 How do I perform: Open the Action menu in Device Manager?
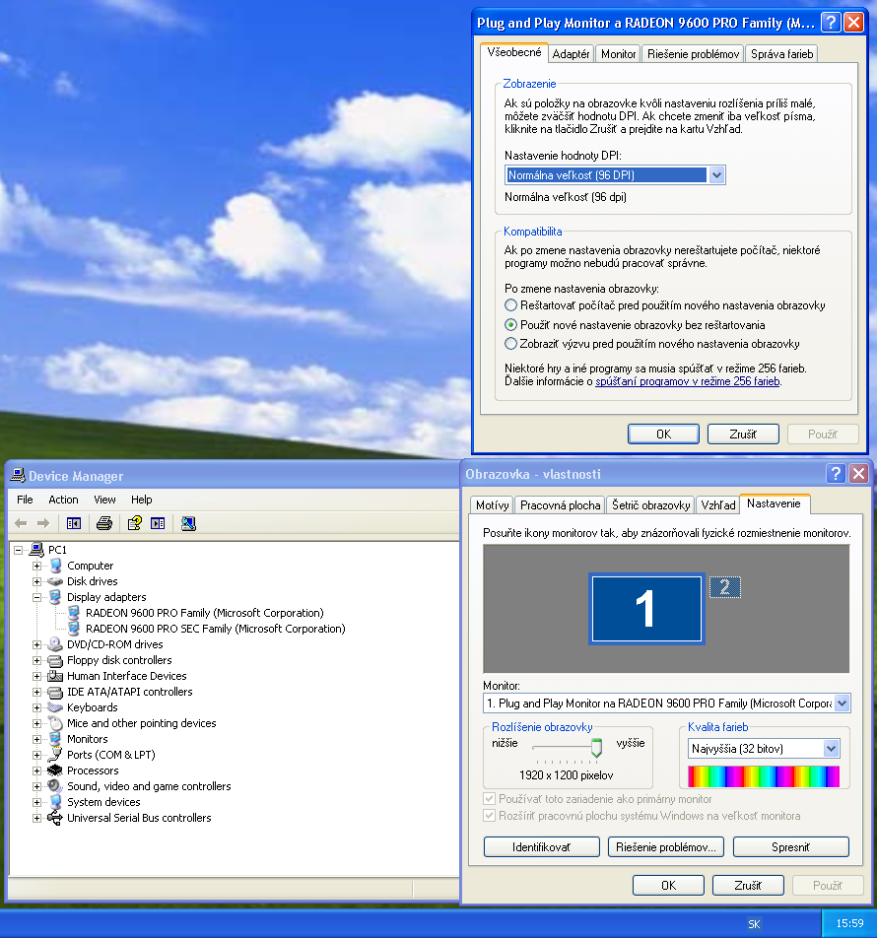click(x=63, y=500)
